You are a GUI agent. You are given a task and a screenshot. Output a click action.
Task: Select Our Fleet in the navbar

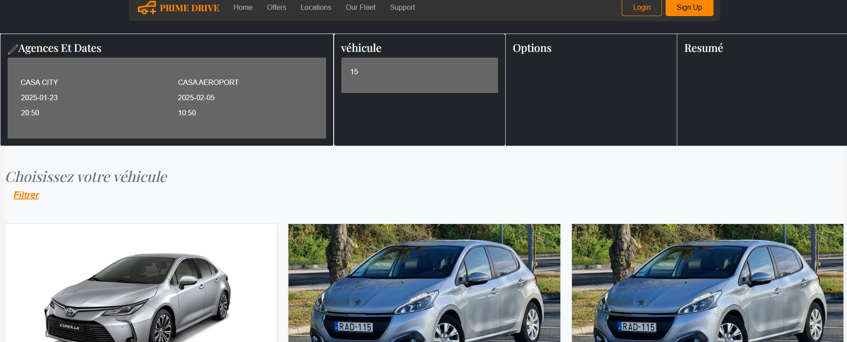pos(360,8)
